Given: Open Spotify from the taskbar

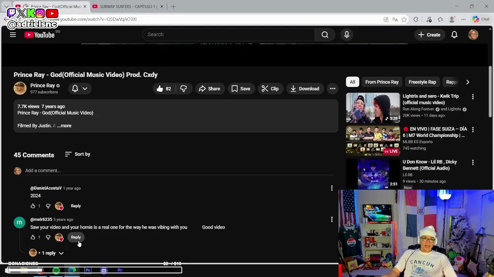Looking at the screenshot, I should tap(56, 270).
